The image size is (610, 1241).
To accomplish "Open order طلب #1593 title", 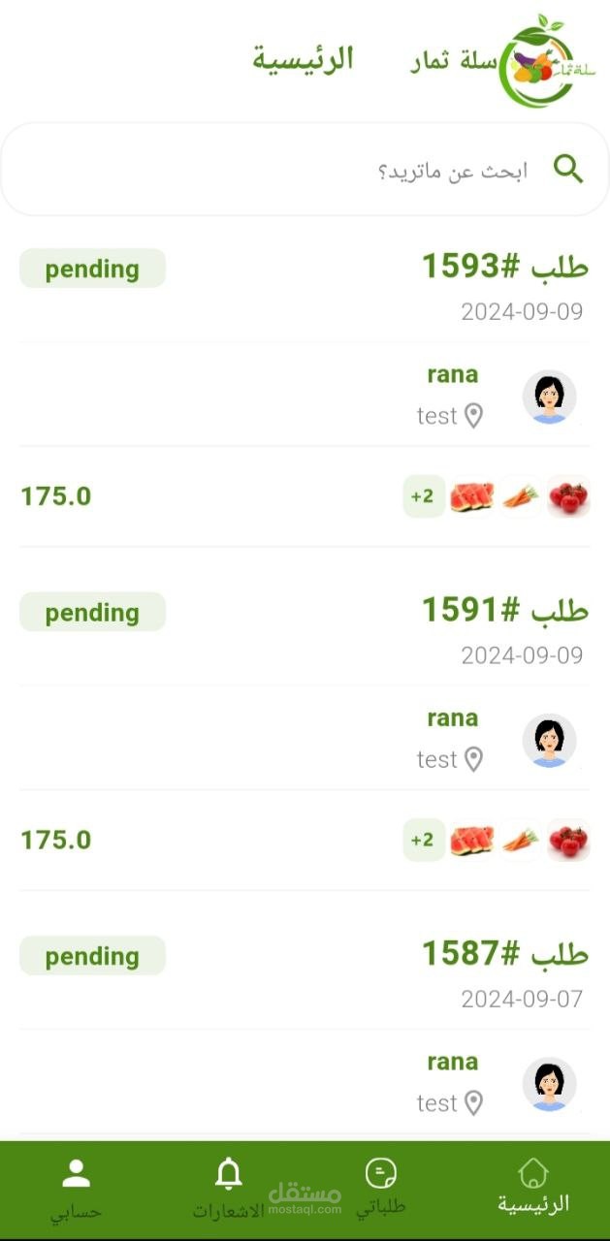I will tap(504, 267).
